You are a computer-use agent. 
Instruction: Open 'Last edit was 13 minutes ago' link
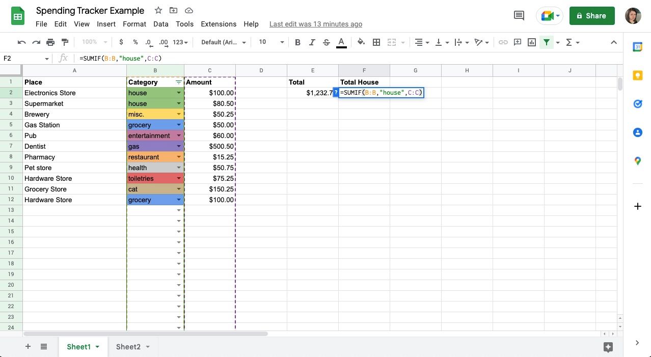pyautogui.click(x=316, y=24)
